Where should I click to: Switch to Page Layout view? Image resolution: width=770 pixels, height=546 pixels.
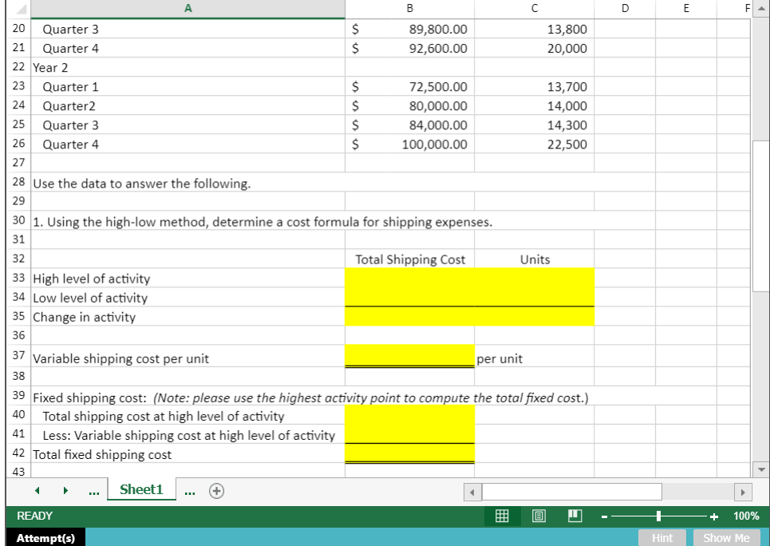click(x=538, y=516)
